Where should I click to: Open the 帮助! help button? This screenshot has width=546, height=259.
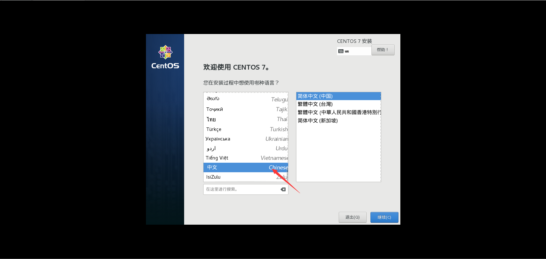(x=383, y=50)
